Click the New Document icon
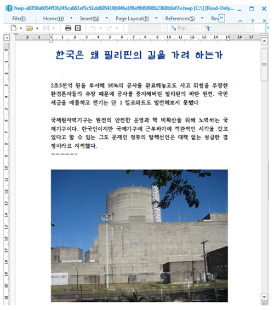This screenshot has height=310, width=274. [x=14, y=28]
